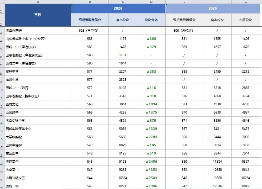Select the 西城实验医学中心 school cell
Viewport: 262px width, 189px height.
tap(38, 129)
